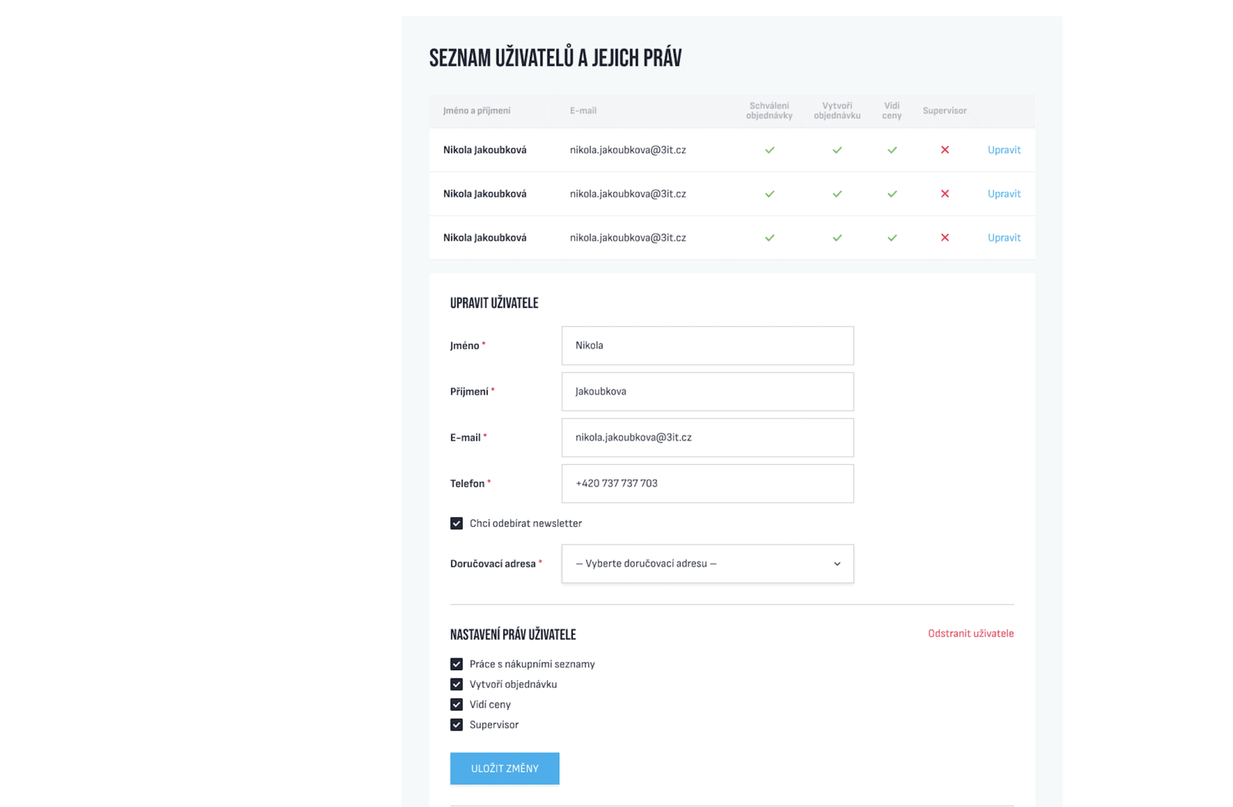
Task: Open Upravit for the first user row
Action: (1004, 150)
